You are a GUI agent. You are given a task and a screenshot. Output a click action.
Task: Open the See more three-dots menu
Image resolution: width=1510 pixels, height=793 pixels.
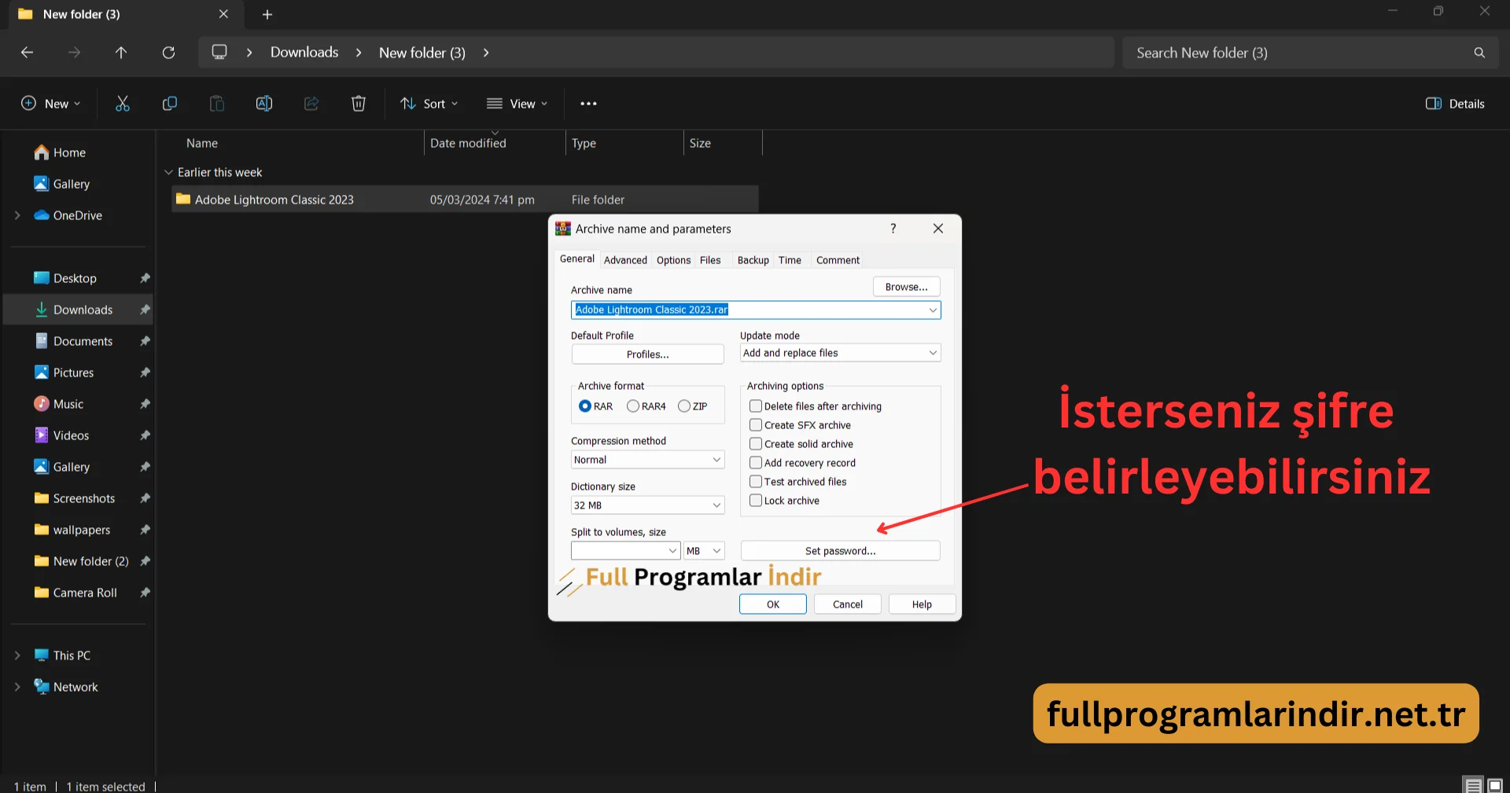click(588, 104)
